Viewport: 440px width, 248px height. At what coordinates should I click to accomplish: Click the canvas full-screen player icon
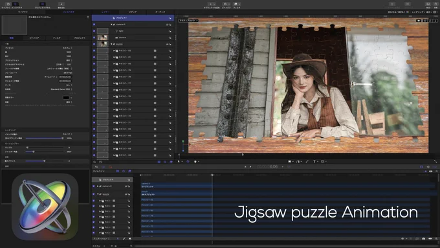(x=435, y=161)
